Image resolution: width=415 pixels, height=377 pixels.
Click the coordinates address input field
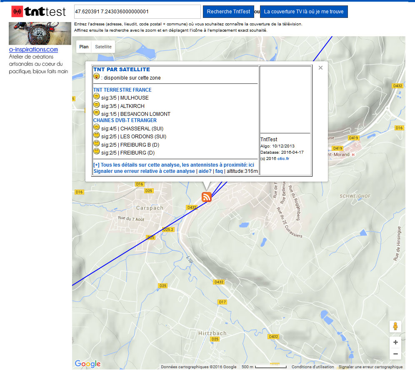point(137,12)
